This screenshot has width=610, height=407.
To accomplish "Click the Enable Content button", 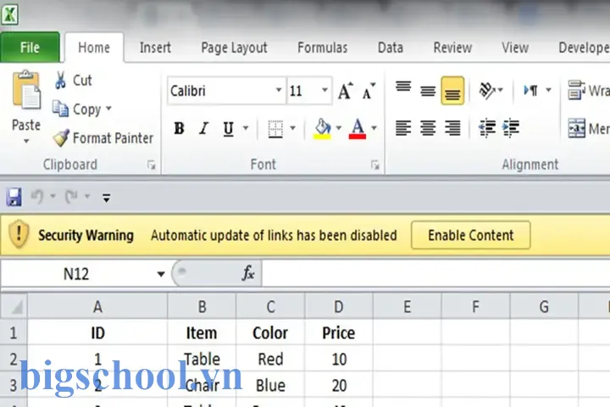I will click(x=471, y=235).
